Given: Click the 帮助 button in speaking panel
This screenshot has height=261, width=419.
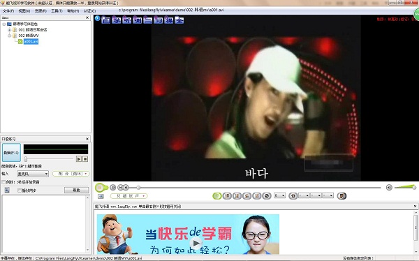Looking at the screenshot, I should click(76, 191).
